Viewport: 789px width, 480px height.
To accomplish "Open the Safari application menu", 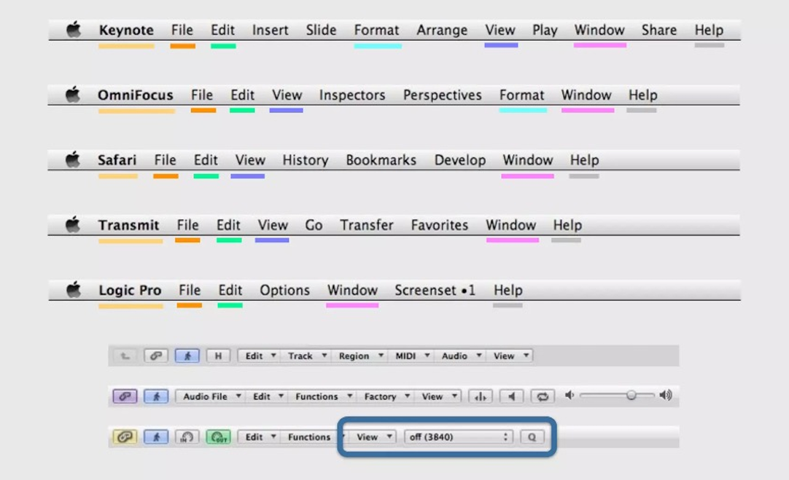I will point(117,160).
